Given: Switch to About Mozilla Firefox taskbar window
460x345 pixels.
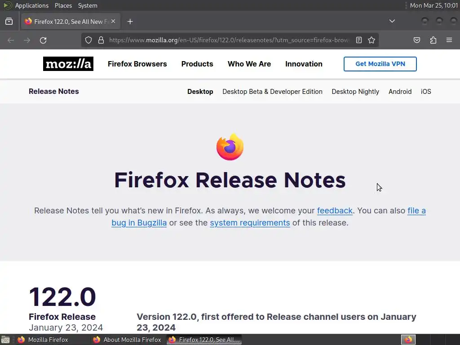Looking at the screenshot, I should click(127, 340).
